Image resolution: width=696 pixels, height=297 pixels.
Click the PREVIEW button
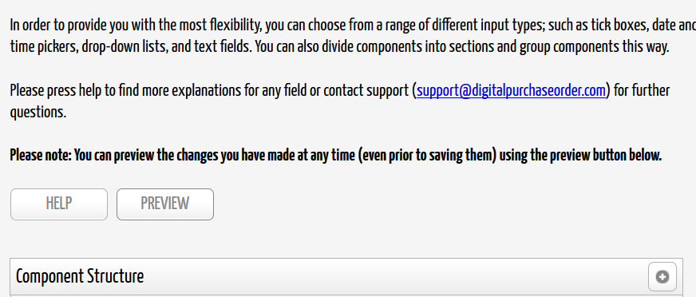165,204
